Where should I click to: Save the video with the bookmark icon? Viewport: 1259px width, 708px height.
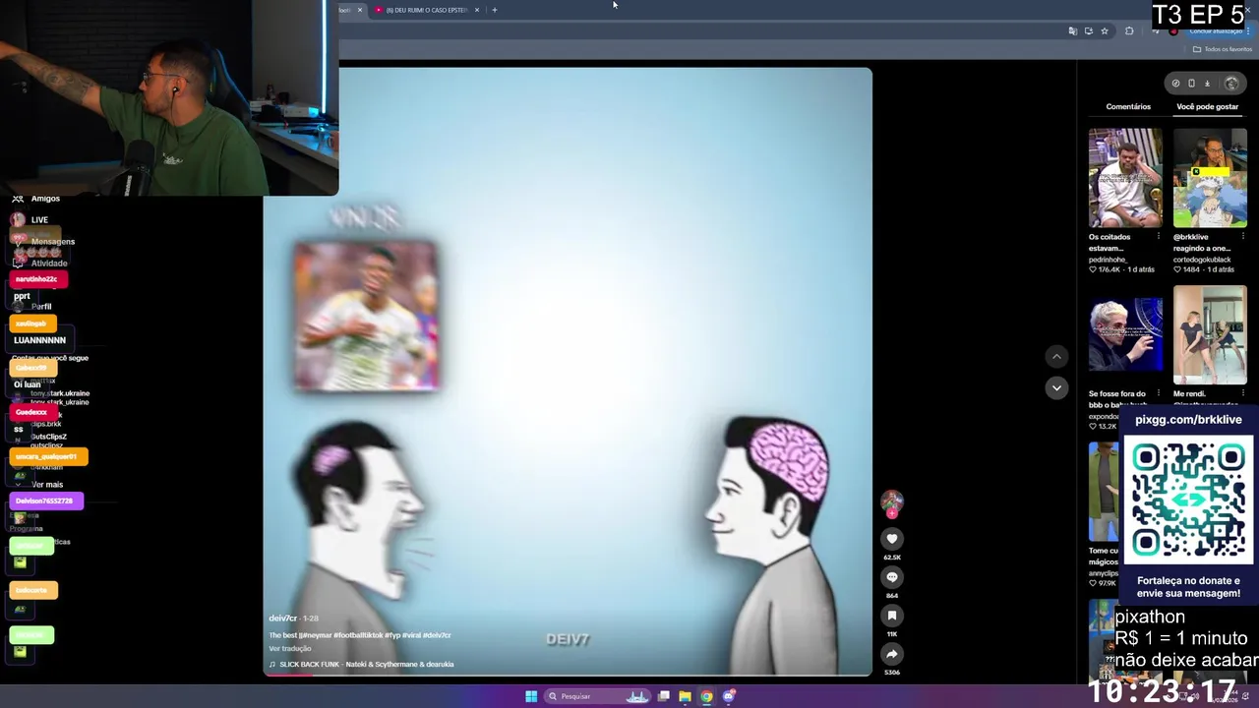point(892,616)
